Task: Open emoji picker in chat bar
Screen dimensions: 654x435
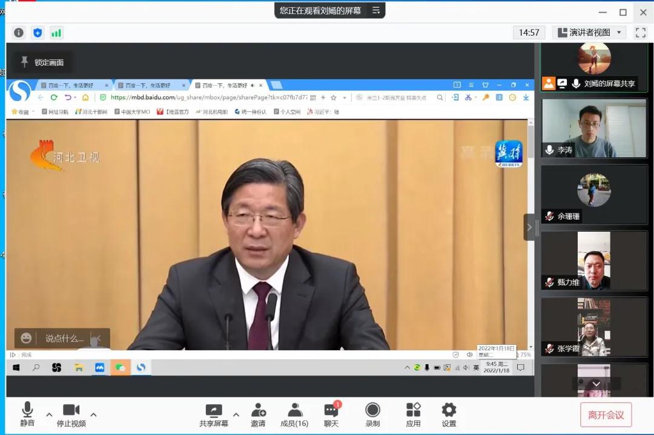Action: [x=26, y=338]
